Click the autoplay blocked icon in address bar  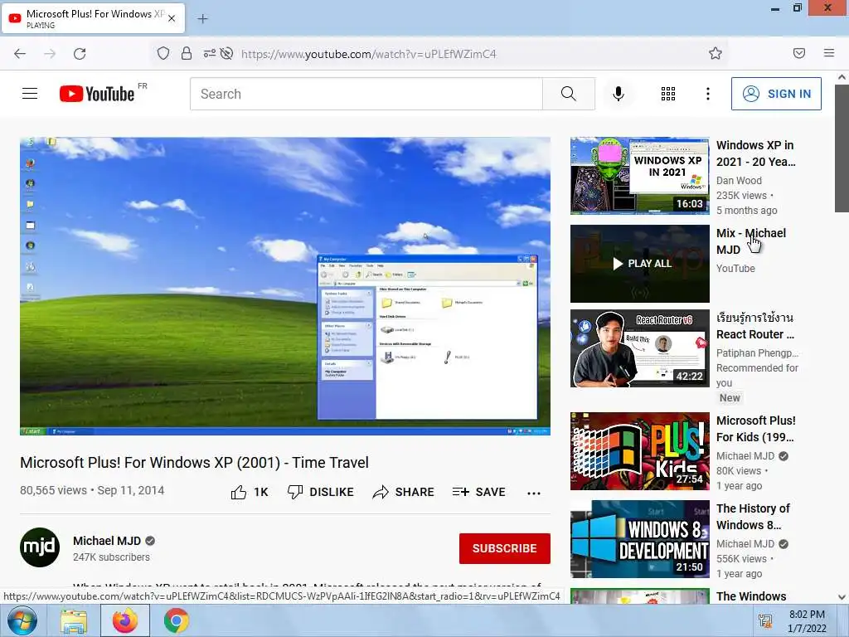pyautogui.click(x=227, y=53)
